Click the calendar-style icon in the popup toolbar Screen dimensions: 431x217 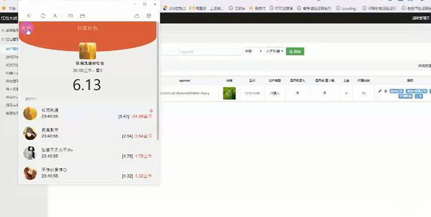[82, 16]
